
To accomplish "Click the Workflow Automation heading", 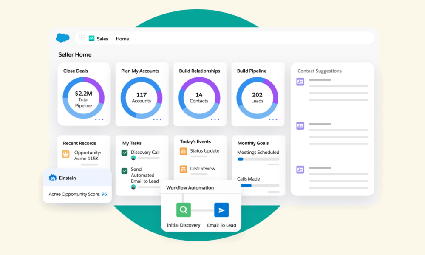I will point(190,187).
